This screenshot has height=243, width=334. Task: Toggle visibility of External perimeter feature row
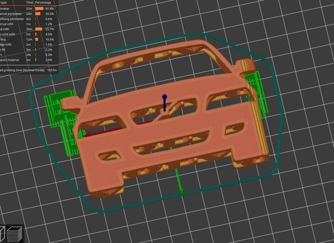28,14
